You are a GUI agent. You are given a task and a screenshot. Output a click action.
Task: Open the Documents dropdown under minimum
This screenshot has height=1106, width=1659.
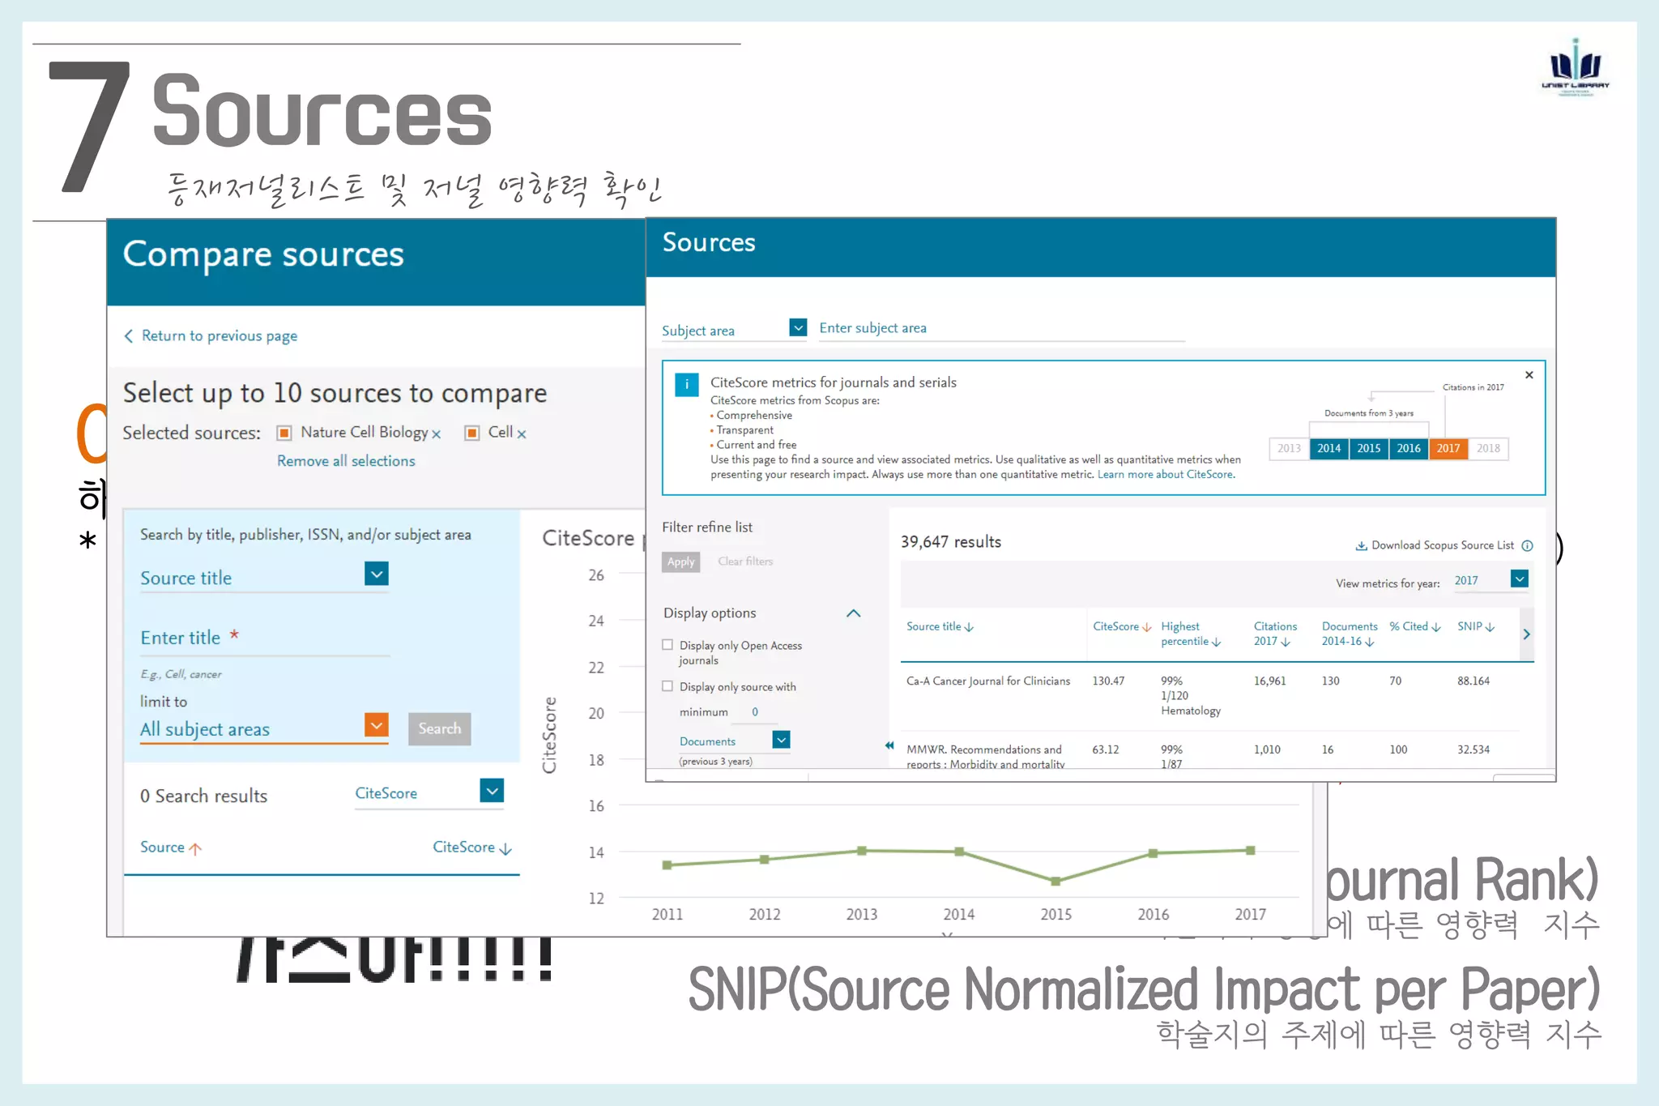(781, 740)
